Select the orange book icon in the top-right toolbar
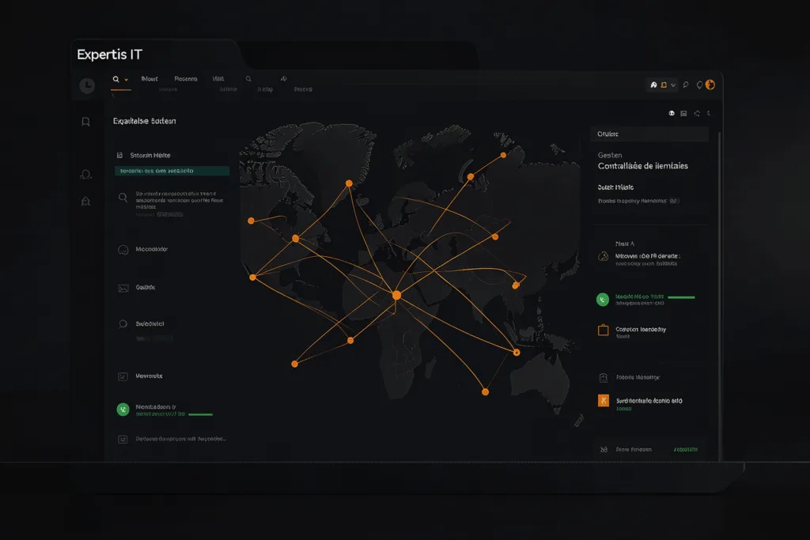This screenshot has height=540, width=810. pos(664,85)
